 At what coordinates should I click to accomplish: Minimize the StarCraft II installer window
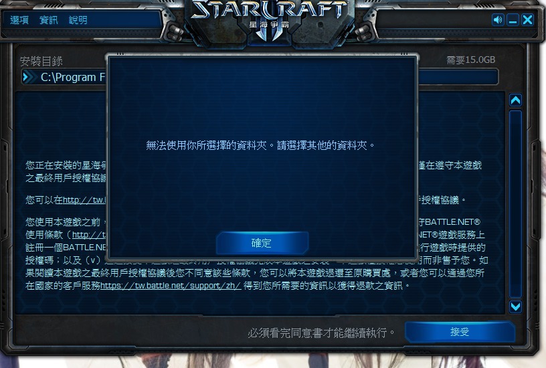[513, 20]
